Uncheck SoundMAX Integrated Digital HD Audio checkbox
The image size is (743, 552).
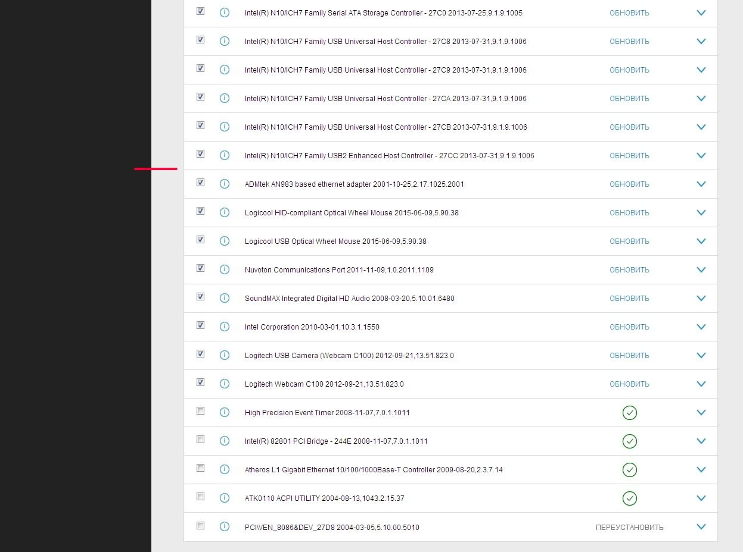point(200,296)
